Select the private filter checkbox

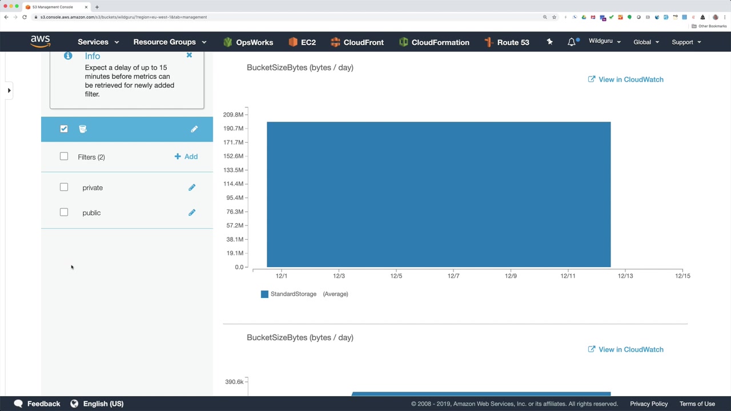click(64, 187)
